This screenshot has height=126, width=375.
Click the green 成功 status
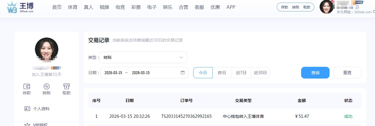click(x=348, y=116)
